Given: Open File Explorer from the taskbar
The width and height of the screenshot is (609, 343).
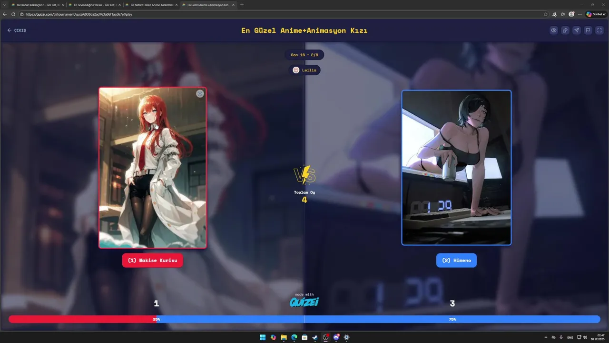Looking at the screenshot, I should [x=284, y=337].
